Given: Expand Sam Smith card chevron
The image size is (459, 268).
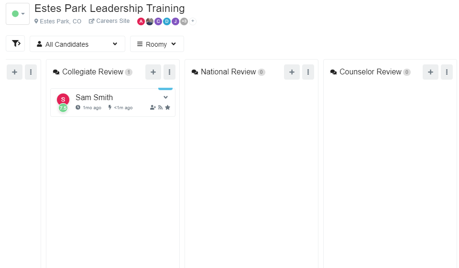Looking at the screenshot, I should pyautogui.click(x=166, y=97).
